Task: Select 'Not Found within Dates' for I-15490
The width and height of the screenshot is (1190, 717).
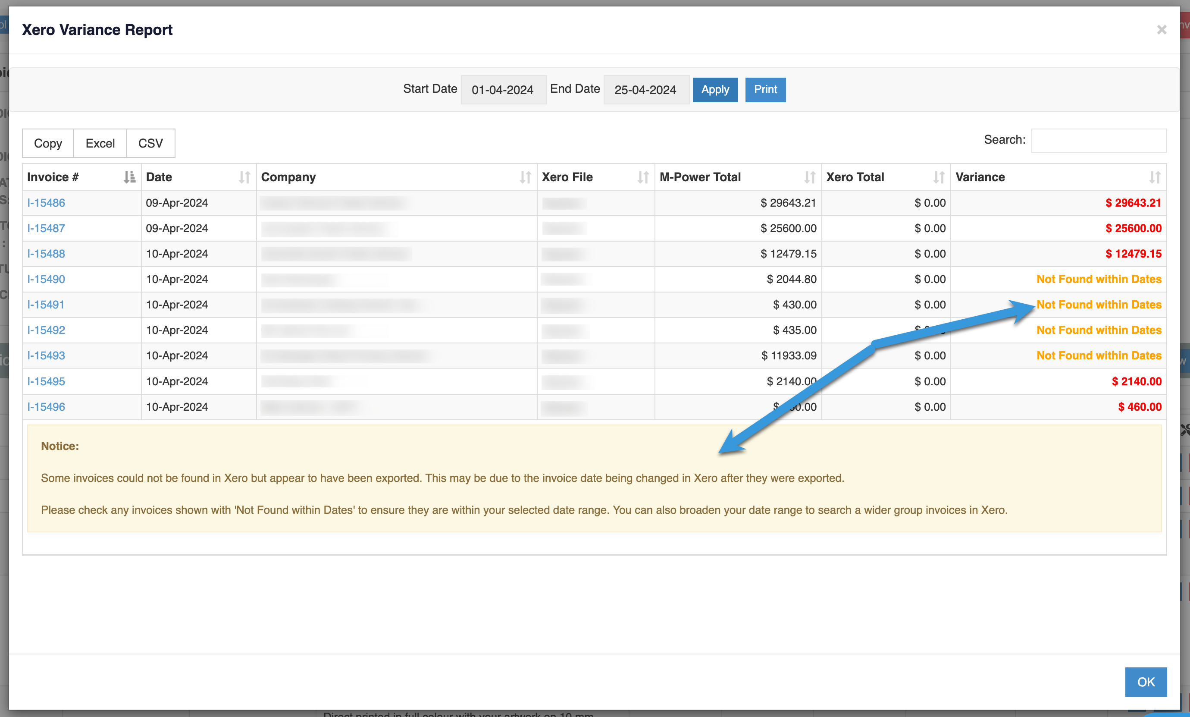Action: coord(1099,279)
